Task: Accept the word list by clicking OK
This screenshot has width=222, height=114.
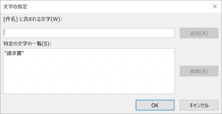Action: (155, 105)
